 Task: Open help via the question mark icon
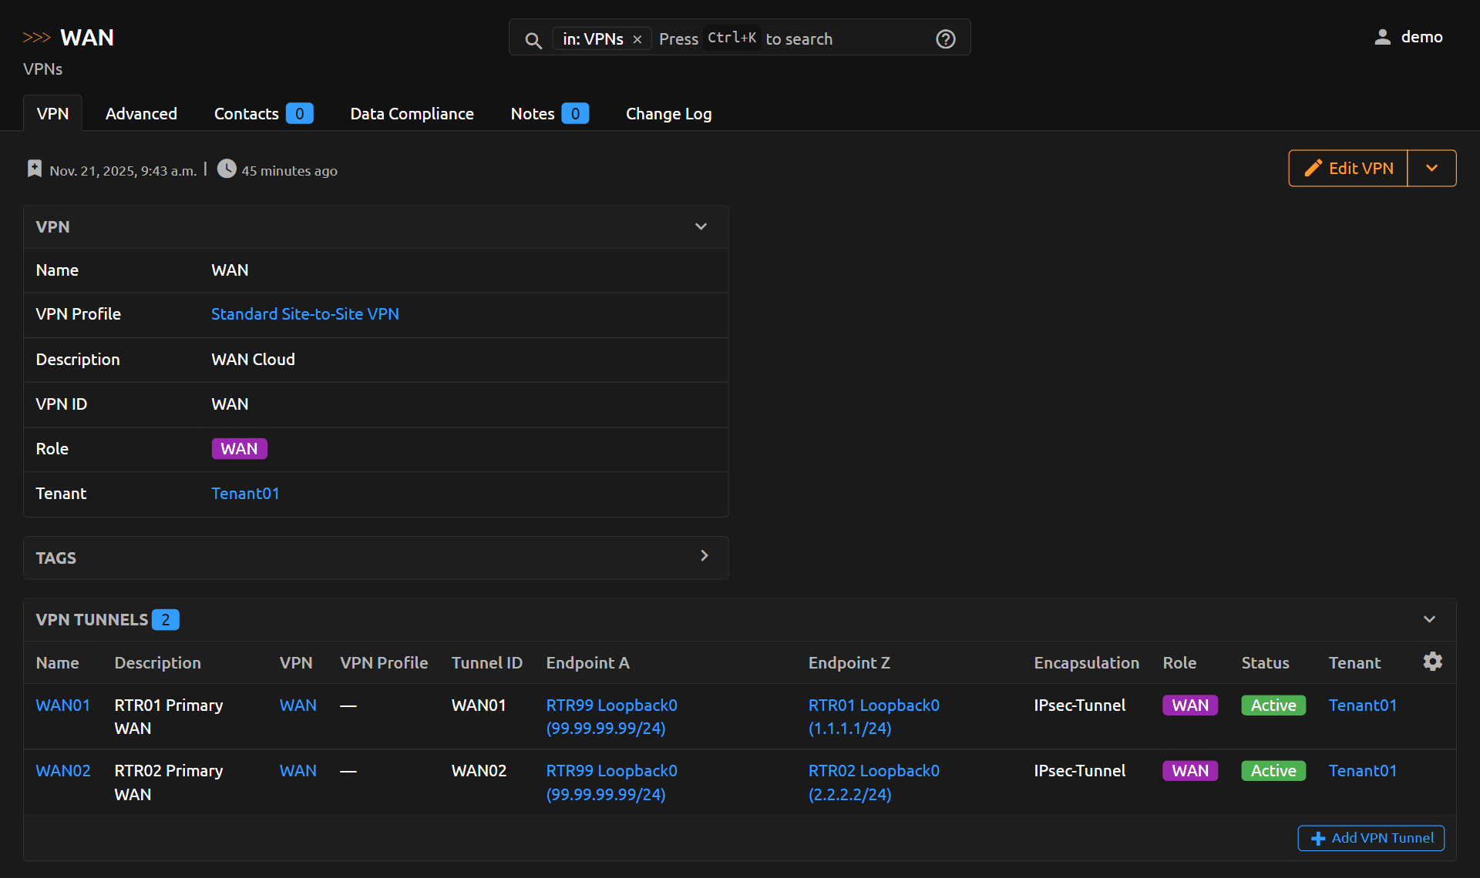pyautogui.click(x=945, y=39)
